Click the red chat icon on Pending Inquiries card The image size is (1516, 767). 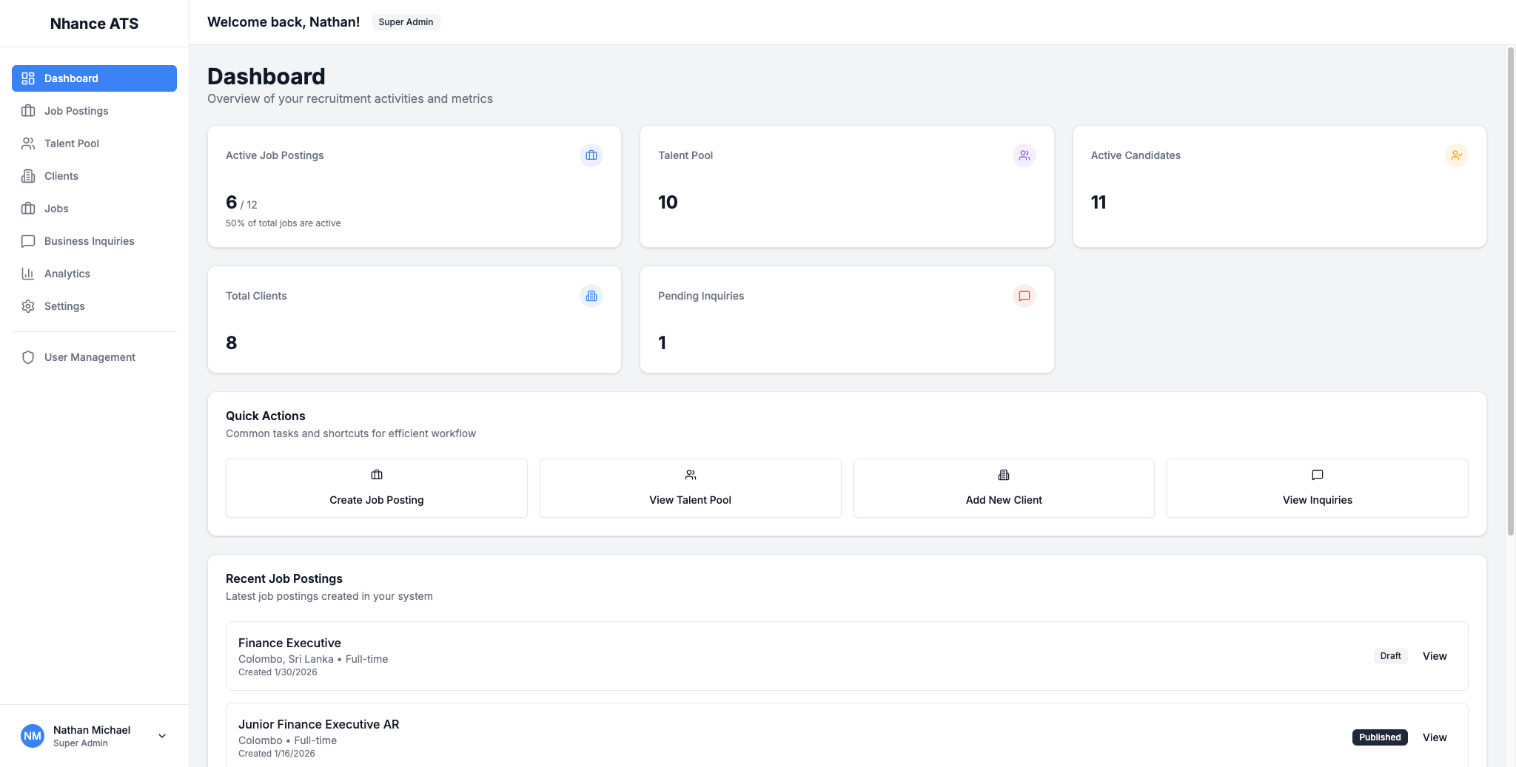point(1024,296)
